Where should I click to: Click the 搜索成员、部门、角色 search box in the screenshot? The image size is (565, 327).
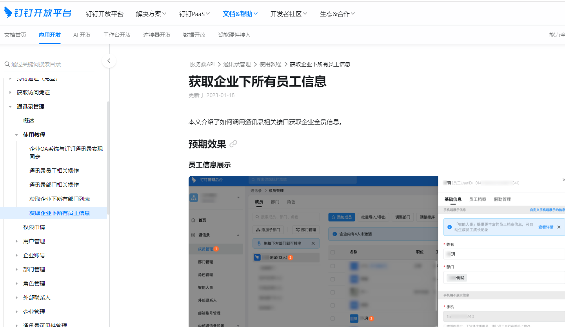(286, 217)
